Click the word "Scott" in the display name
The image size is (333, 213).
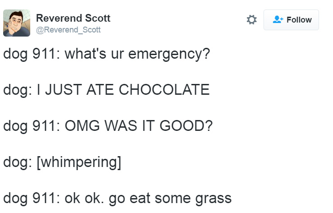[98, 18]
